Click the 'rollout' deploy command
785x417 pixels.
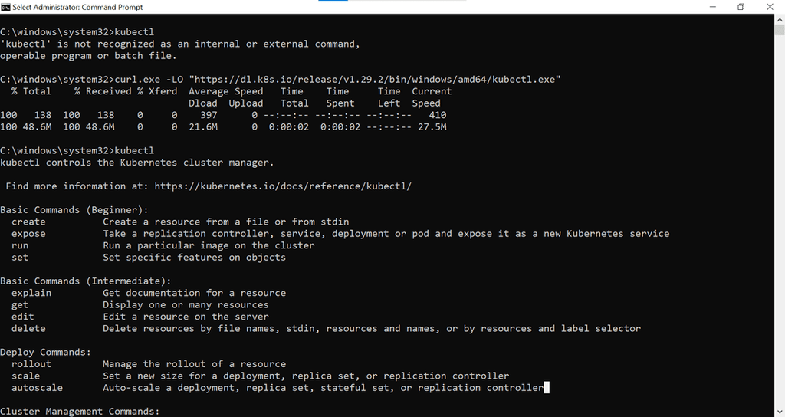[31, 364]
